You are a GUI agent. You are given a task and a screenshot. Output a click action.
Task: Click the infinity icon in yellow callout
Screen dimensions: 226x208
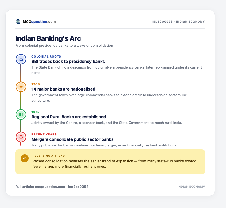point(25,158)
